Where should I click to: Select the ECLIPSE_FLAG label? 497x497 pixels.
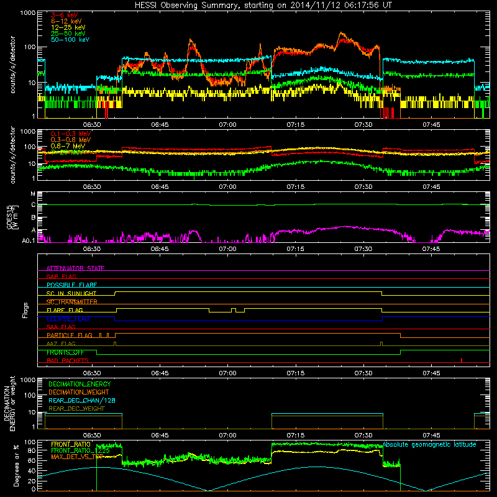coord(68,319)
